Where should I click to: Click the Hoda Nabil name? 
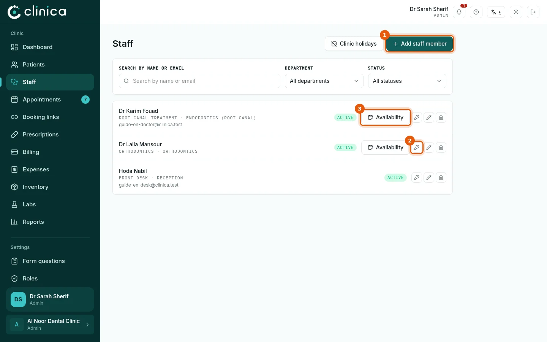click(133, 171)
